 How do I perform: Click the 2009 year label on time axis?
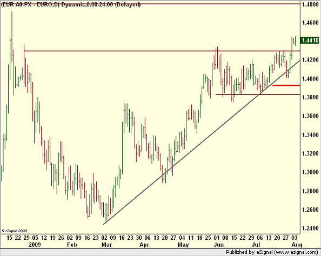click(x=35, y=245)
